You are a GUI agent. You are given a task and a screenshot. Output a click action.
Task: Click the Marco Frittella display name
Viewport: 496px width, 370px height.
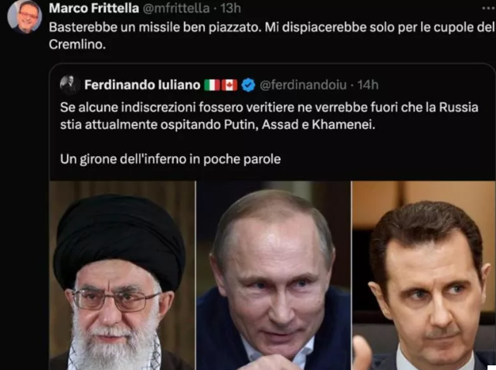pos(93,8)
